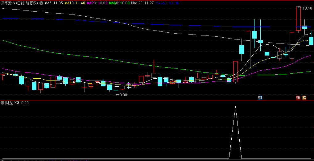
Task: Click the white XG signal spike peak
Action: point(235,107)
